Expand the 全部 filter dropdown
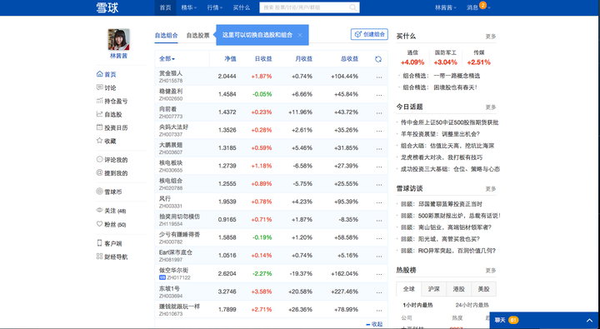This screenshot has height=329, width=600. 167,59
